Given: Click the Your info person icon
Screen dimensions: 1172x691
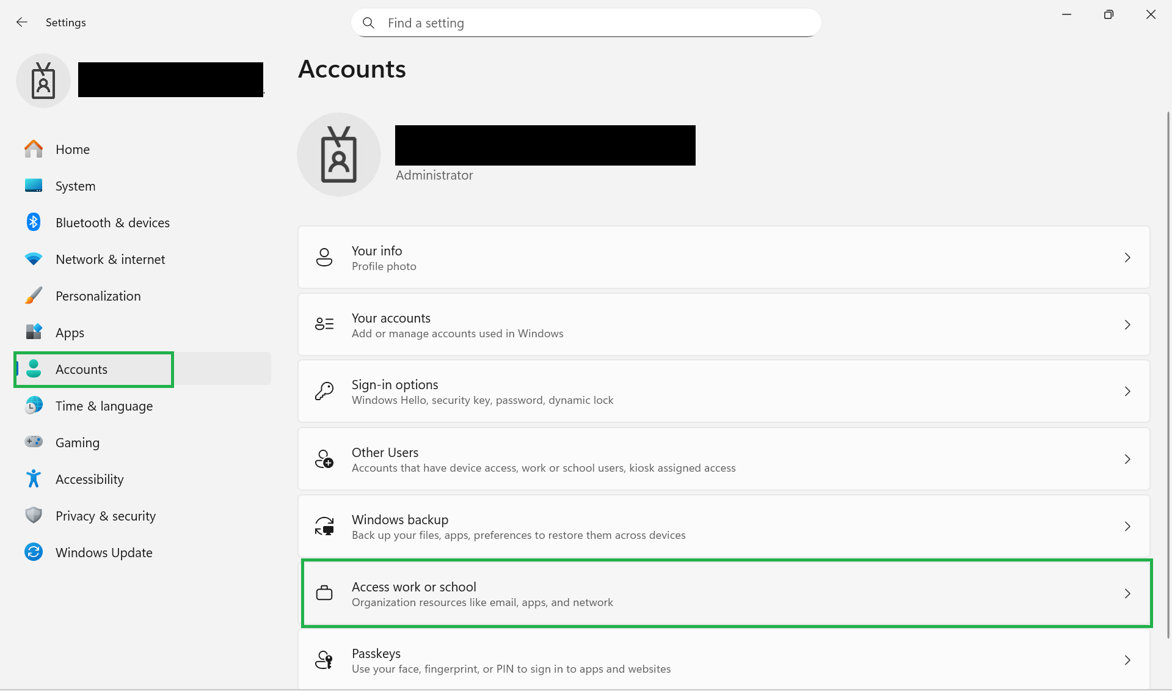Looking at the screenshot, I should coord(324,258).
